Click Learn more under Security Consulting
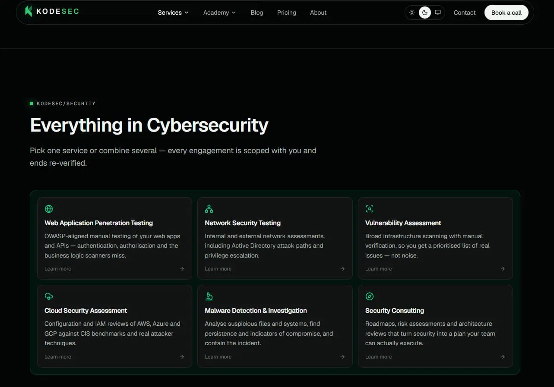The height and width of the screenshot is (387, 554). point(379,357)
